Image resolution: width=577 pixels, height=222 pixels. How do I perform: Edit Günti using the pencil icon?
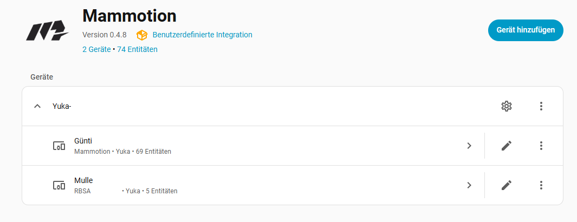(507, 146)
